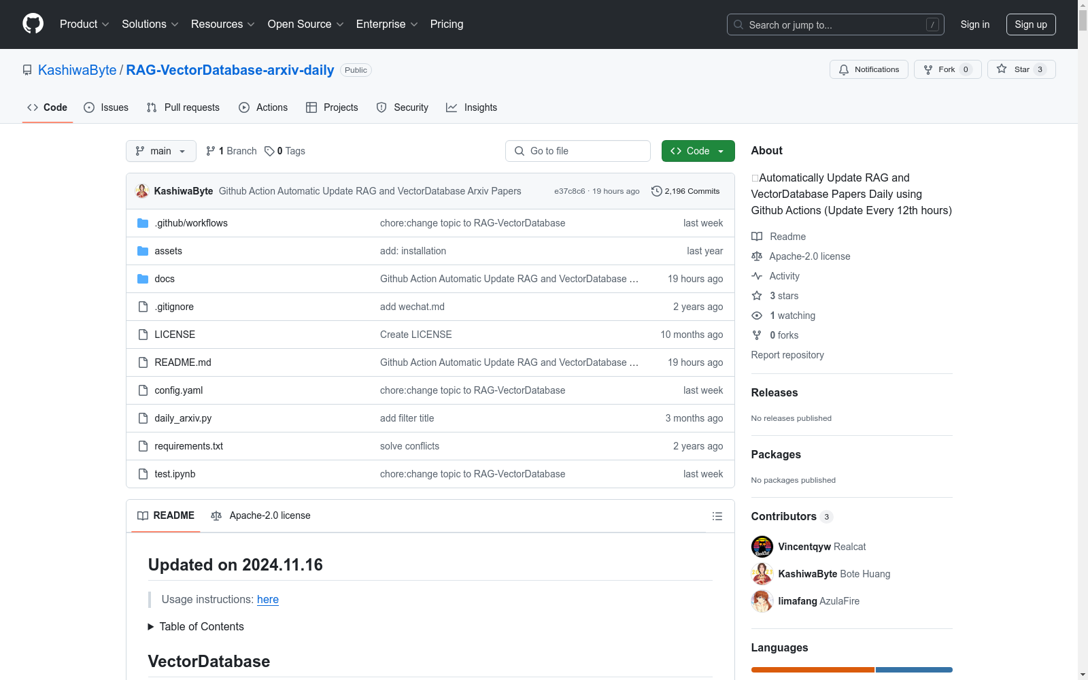Click KashiwaByte avatar in commit row
The width and height of the screenshot is (1088, 680).
coord(142,191)
